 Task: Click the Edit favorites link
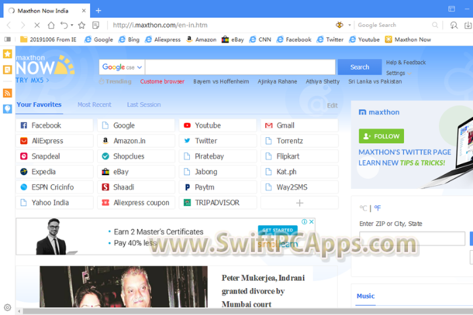pyautogui.click(x=332, y=106)
